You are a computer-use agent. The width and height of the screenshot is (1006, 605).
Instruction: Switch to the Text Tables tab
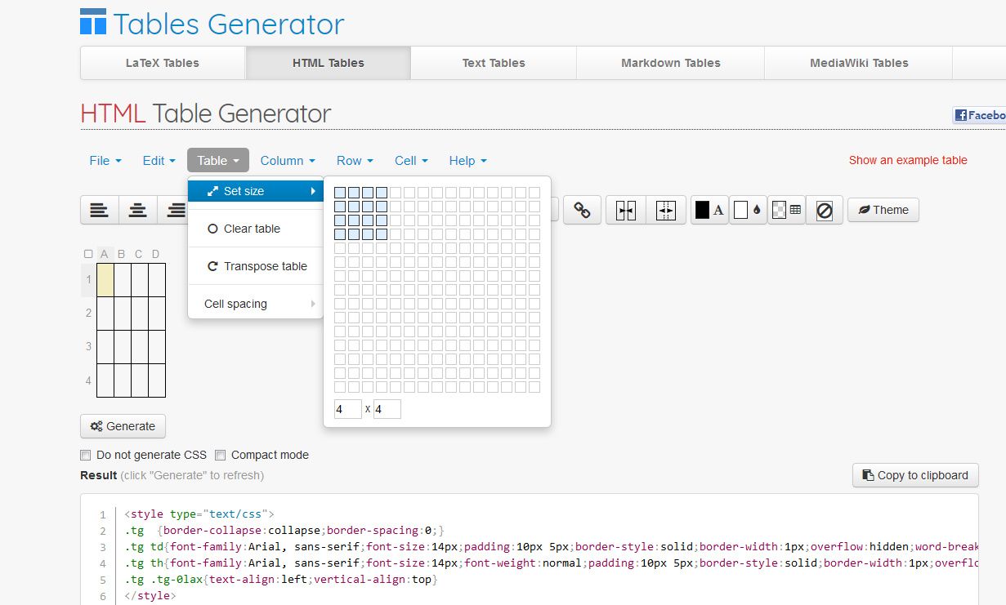[x=494, y=63]
